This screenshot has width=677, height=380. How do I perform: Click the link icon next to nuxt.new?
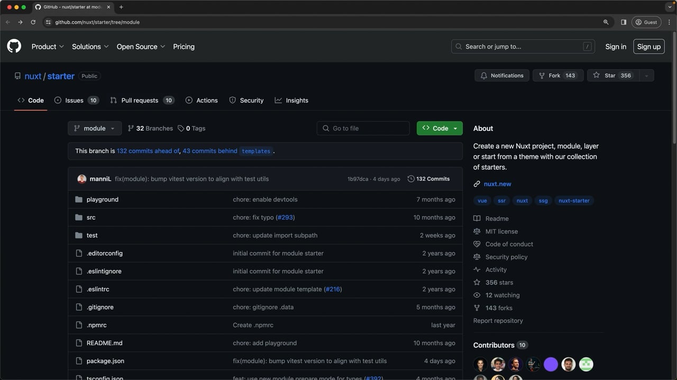click(x=477, y=184)
